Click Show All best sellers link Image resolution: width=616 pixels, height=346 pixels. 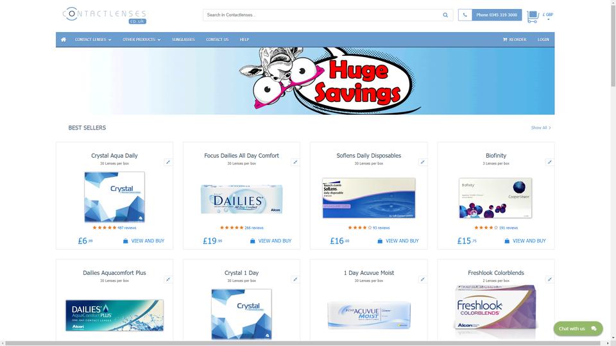[x=541, y=128]
